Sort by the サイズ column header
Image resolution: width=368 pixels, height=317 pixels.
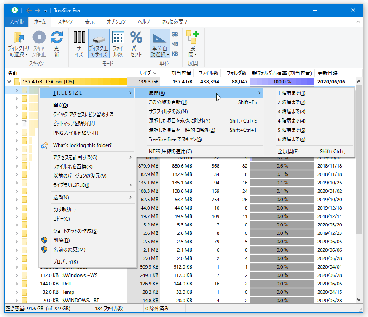tap(144, 73)
